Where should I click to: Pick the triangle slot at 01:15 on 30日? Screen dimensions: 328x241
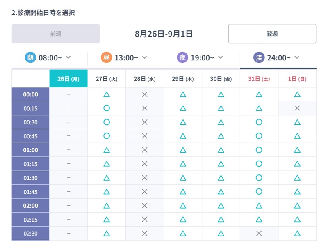(221, 164)
